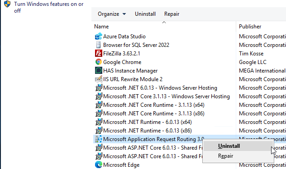This screenshot has height=169, width=286.
Task: Click MEGA International publisher cell
Action: click(x=262, y=70)
